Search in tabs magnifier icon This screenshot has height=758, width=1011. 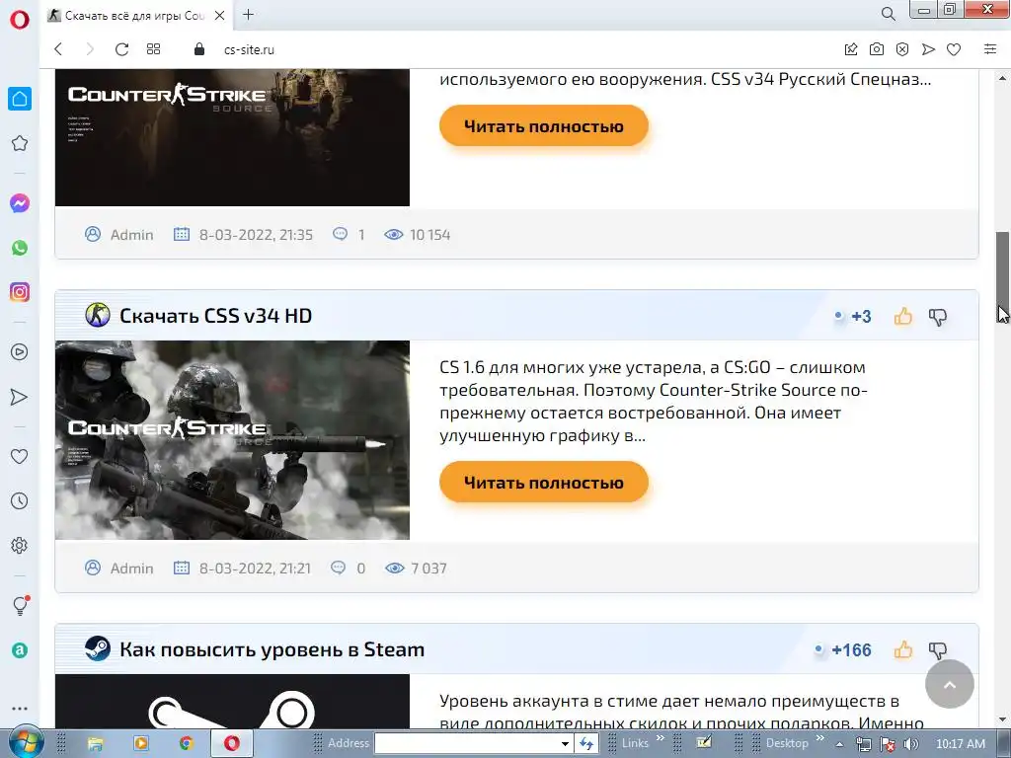coord(888,14)
